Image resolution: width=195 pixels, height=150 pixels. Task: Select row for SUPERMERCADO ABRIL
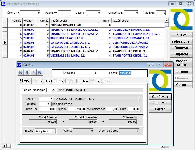[74, 25]
